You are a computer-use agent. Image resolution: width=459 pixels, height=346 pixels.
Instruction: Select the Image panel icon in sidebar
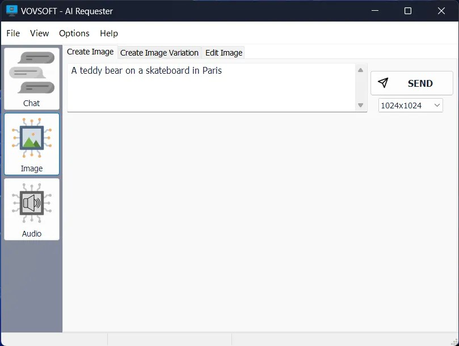pyautogui.click(x=31, y=139)
